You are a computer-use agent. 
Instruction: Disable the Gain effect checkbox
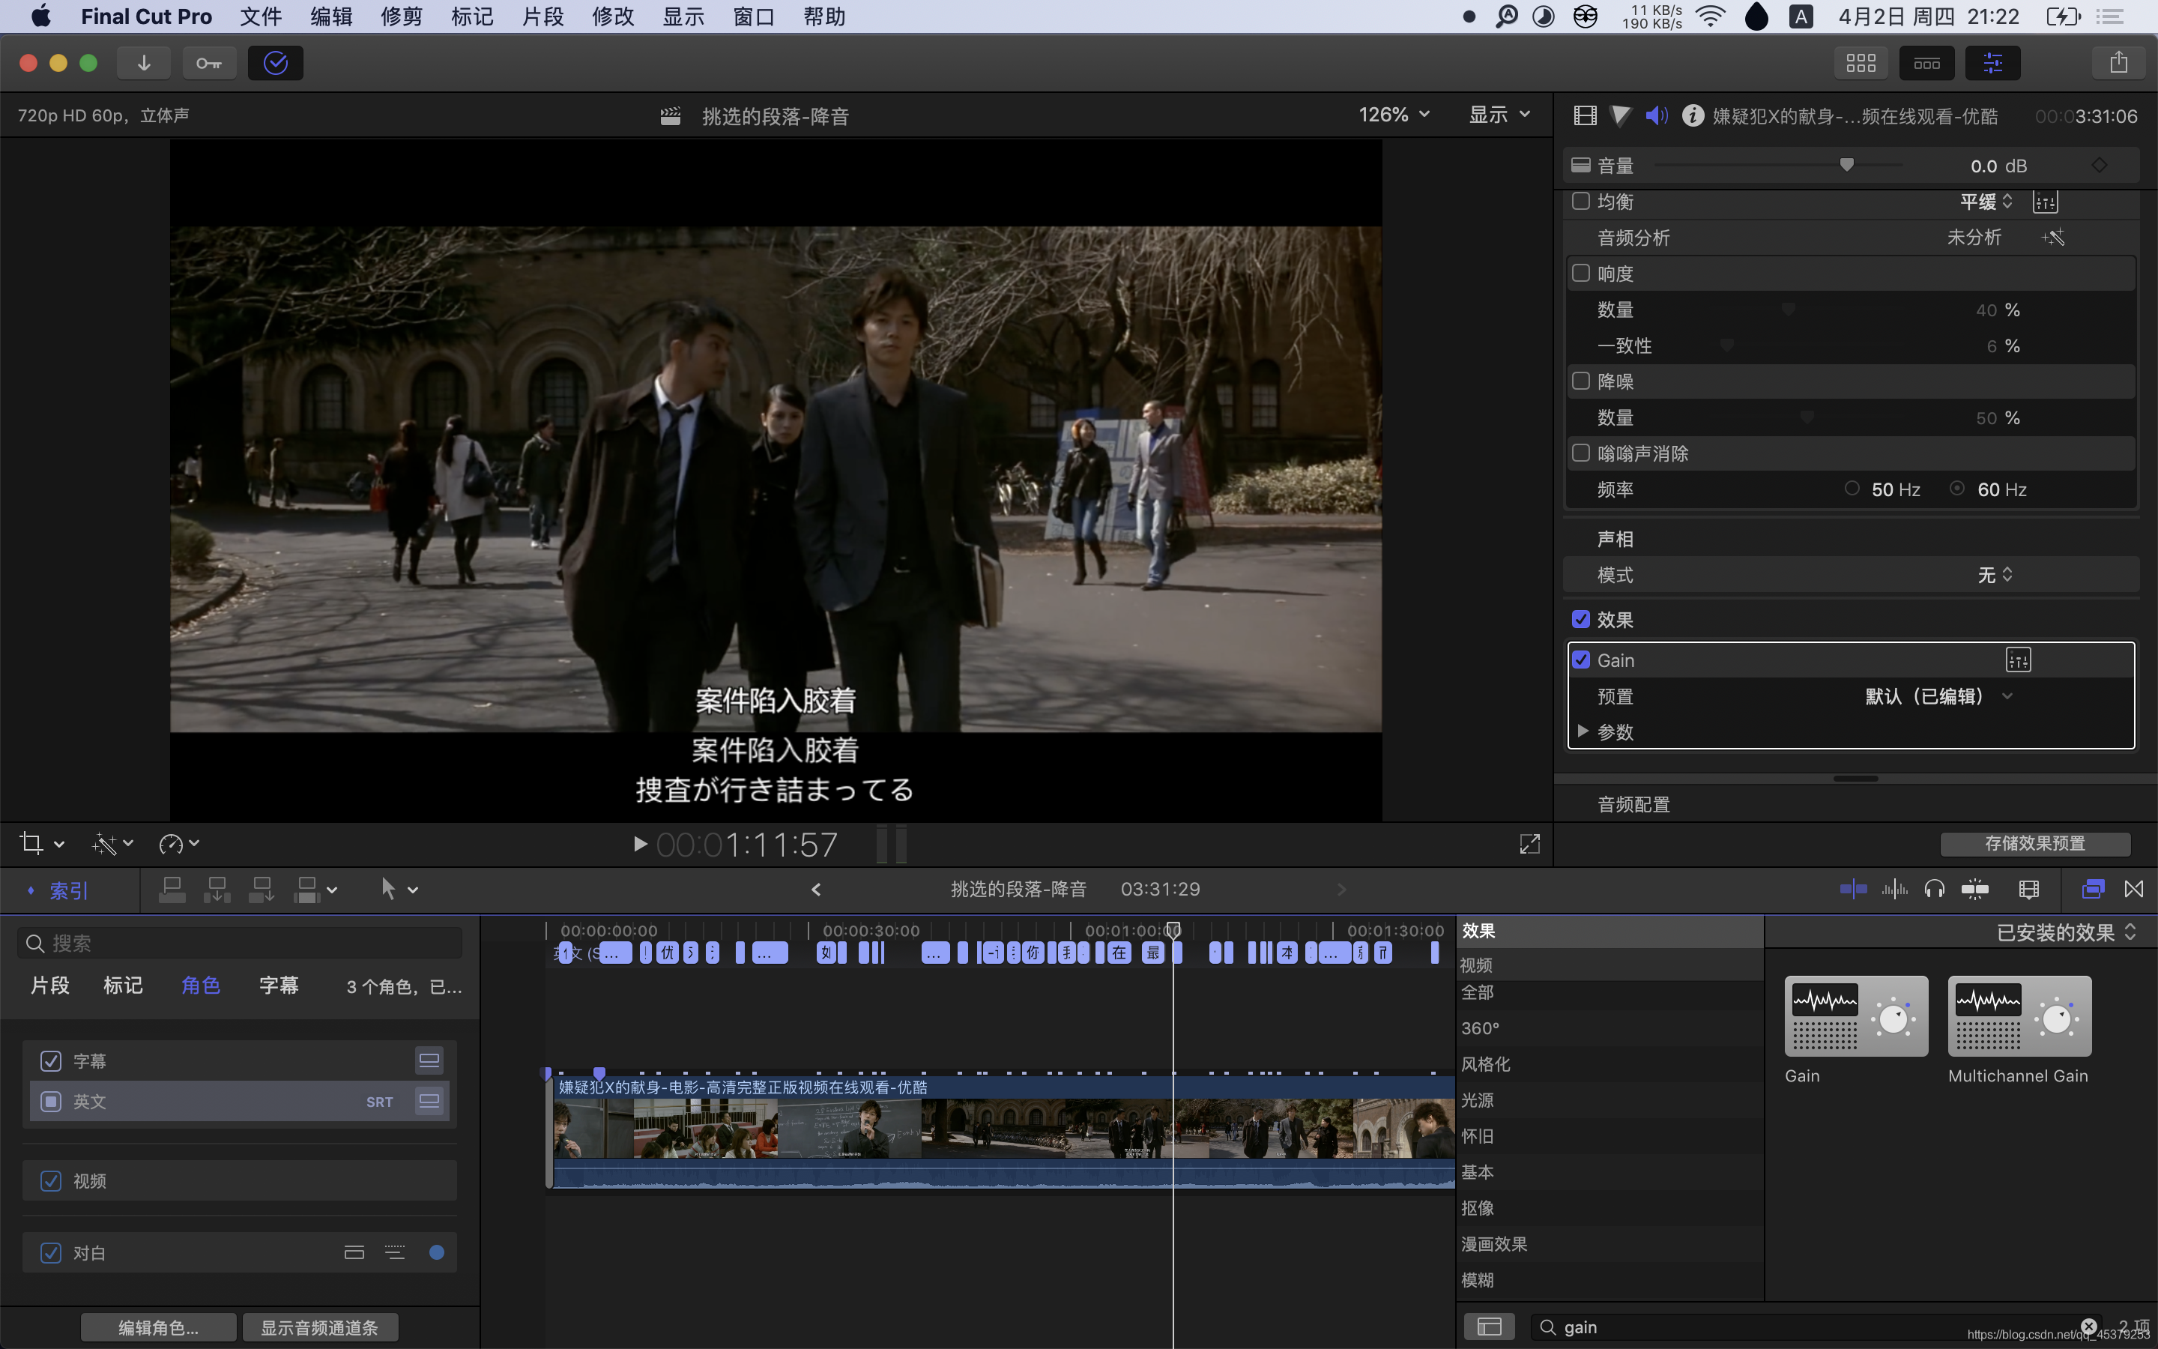coord(1581,660)
